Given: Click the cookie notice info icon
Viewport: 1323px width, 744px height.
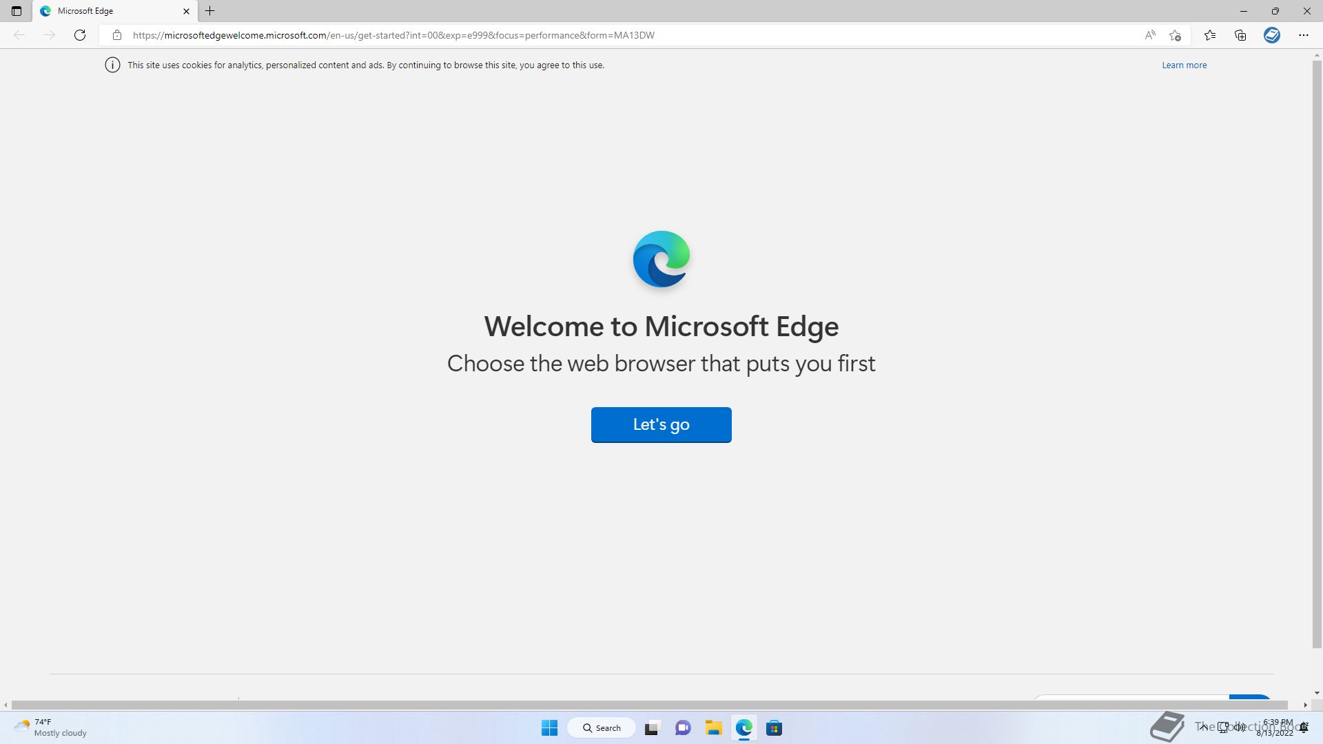Looking at the screenshot, I should coord(112,65).
